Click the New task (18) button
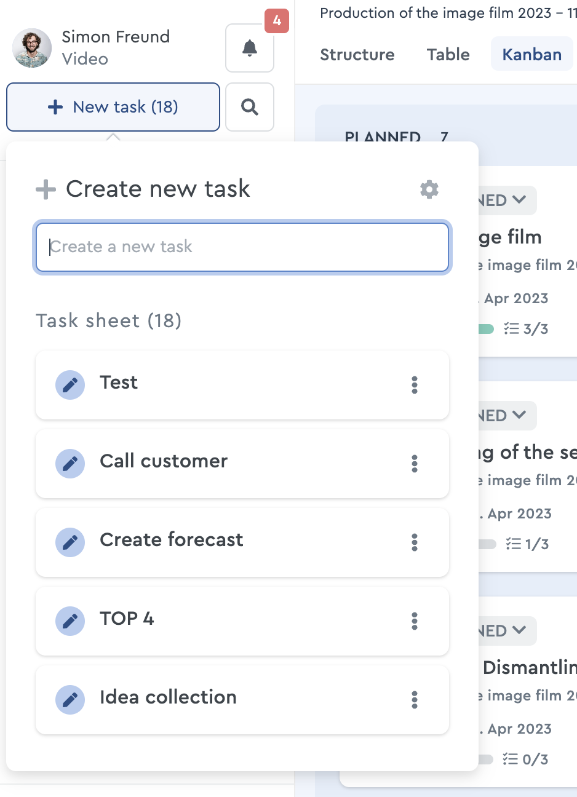Image resolution: width=577 pixels, height=797 pixels. coord(113,107)
